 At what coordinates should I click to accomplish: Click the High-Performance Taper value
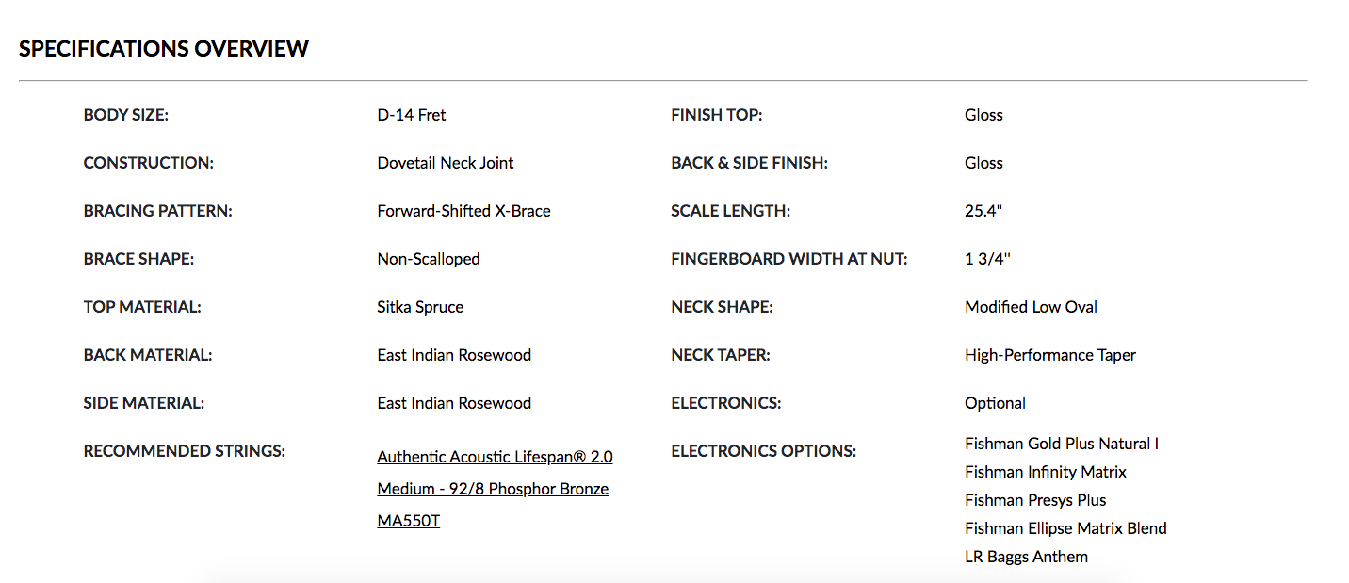point(1050,355)
